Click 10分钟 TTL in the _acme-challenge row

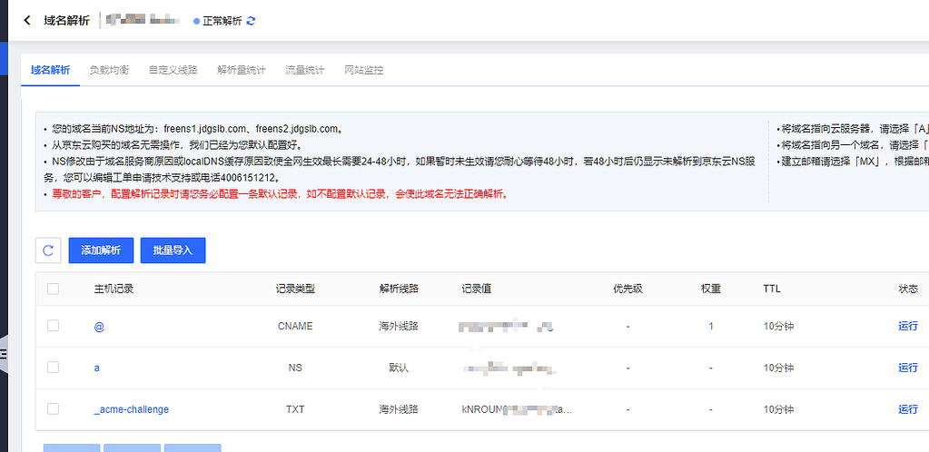(x=778, y=408)
